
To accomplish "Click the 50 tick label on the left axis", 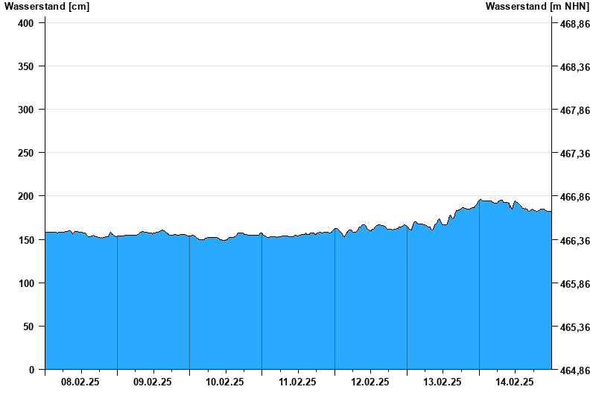I will 30,327.
